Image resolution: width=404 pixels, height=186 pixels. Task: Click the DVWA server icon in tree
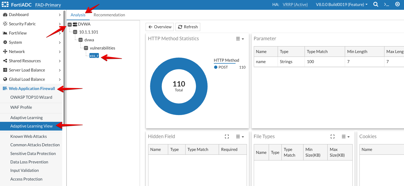tap(75, 24)
